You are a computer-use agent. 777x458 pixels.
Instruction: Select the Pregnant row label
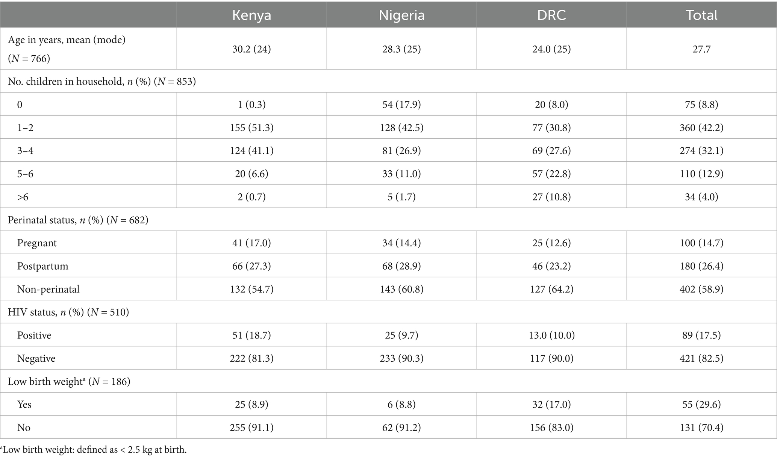(37, 243)
